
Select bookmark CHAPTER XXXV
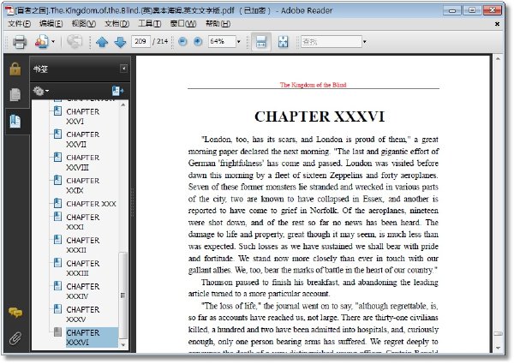coord(82,314)
